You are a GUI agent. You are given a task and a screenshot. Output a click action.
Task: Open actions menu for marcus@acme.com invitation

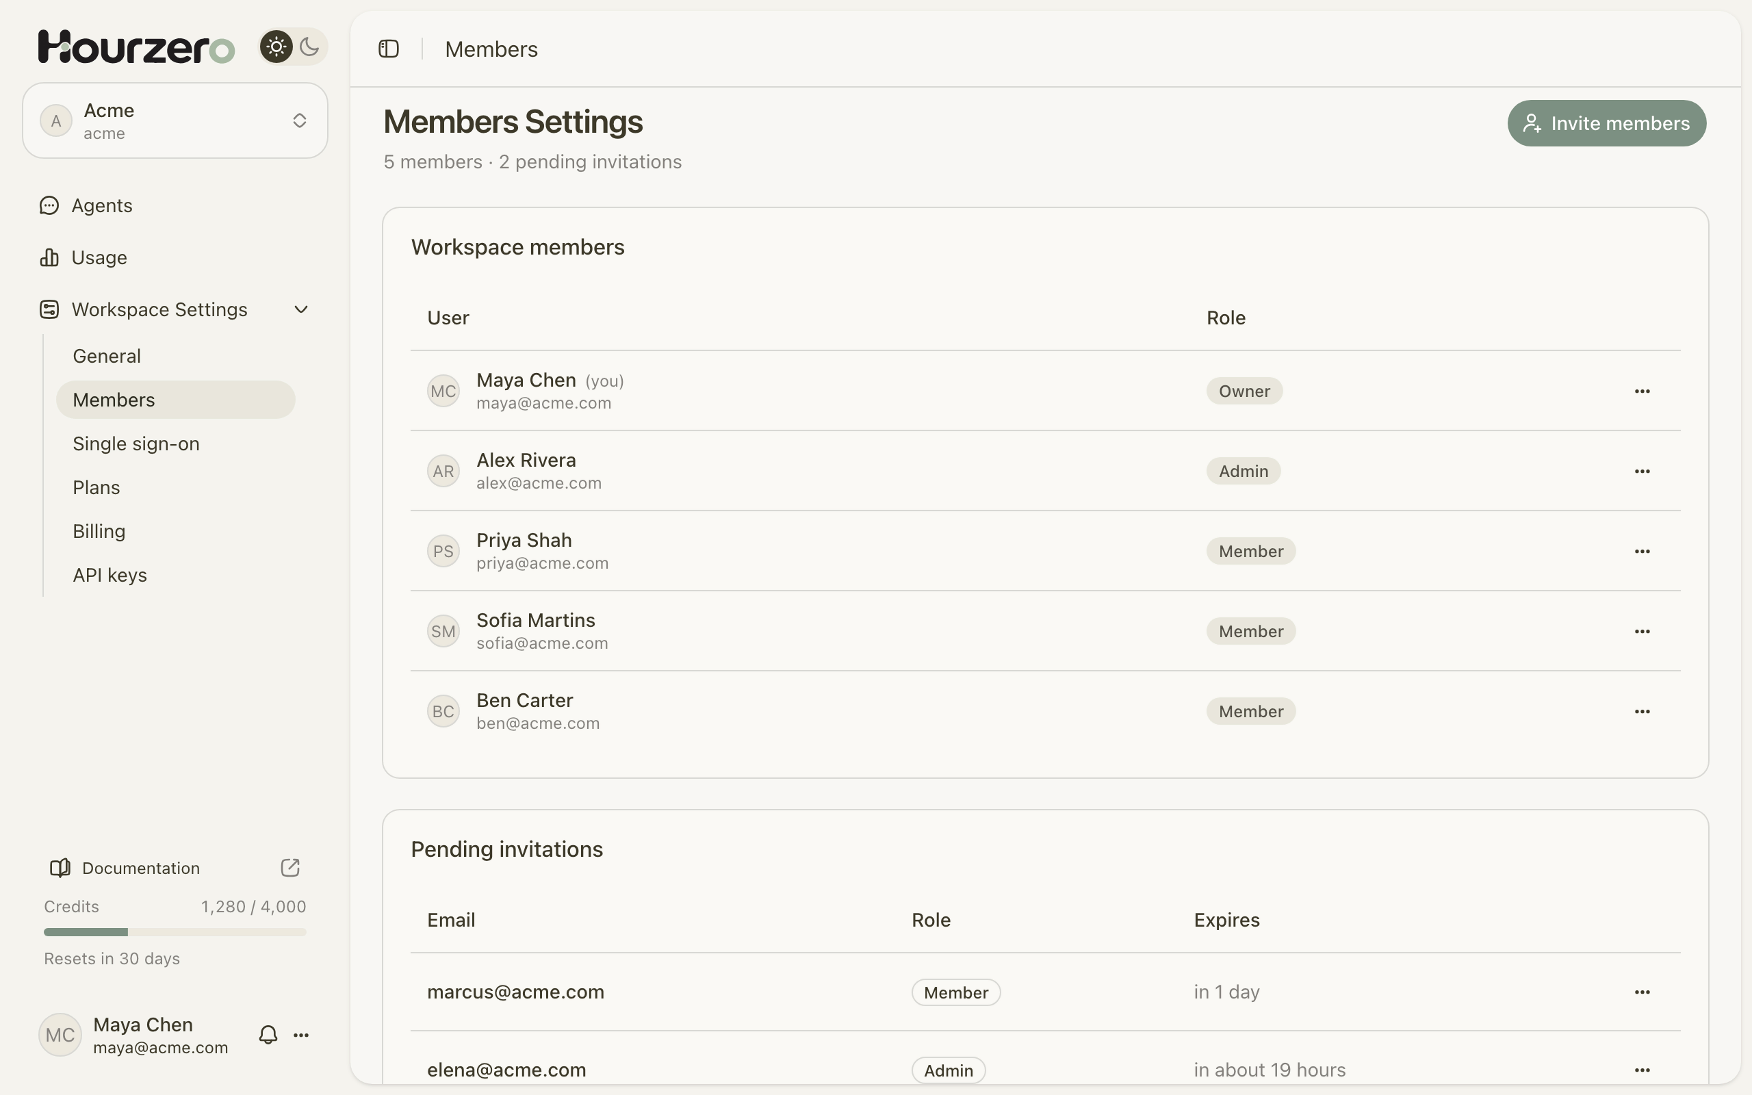point(1642,992)
